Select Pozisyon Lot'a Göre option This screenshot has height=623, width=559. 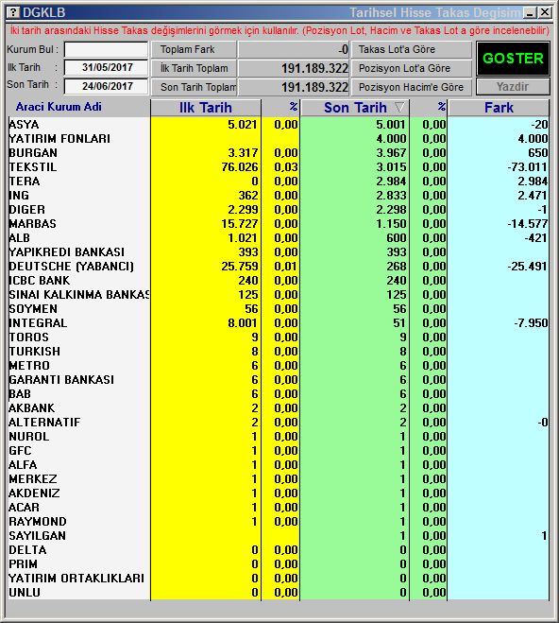pos(412,68)
